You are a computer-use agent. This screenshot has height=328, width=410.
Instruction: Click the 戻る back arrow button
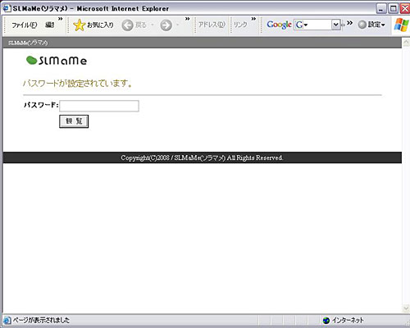(x=127, y=25)
